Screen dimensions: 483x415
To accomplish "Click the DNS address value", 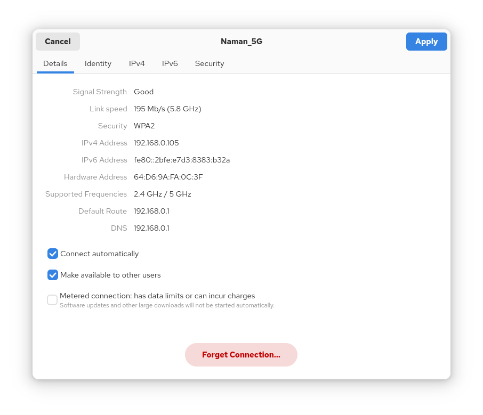I will point(151,228).
